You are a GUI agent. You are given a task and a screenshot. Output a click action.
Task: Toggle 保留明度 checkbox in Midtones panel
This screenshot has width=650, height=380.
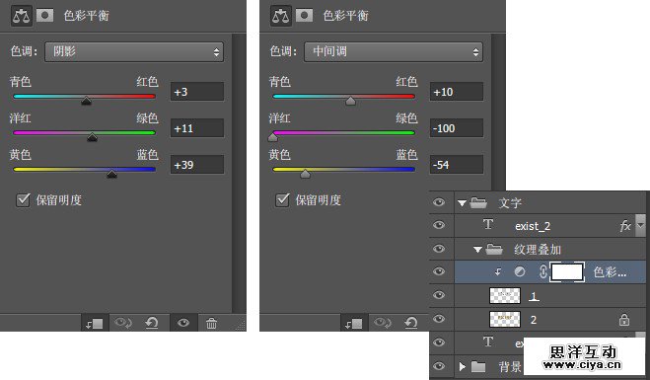pos(282,200)
